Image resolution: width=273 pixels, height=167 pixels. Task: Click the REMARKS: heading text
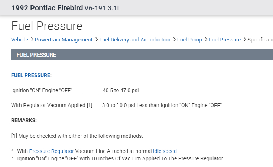24,120
